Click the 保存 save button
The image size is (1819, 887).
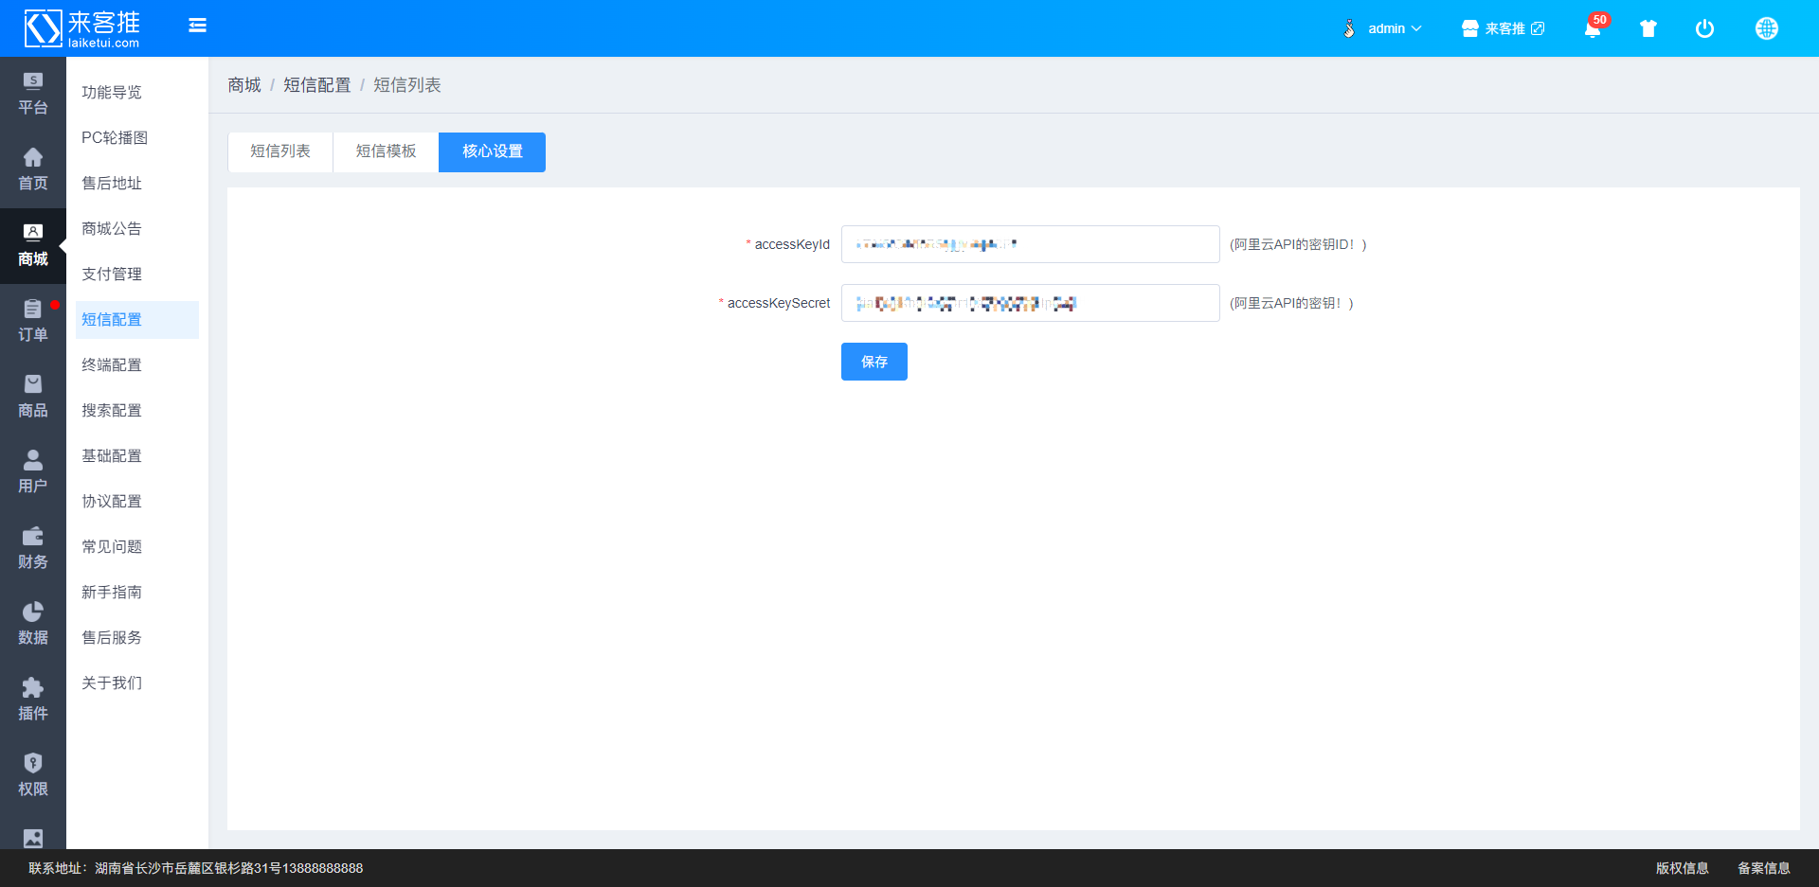click(874, 362)
